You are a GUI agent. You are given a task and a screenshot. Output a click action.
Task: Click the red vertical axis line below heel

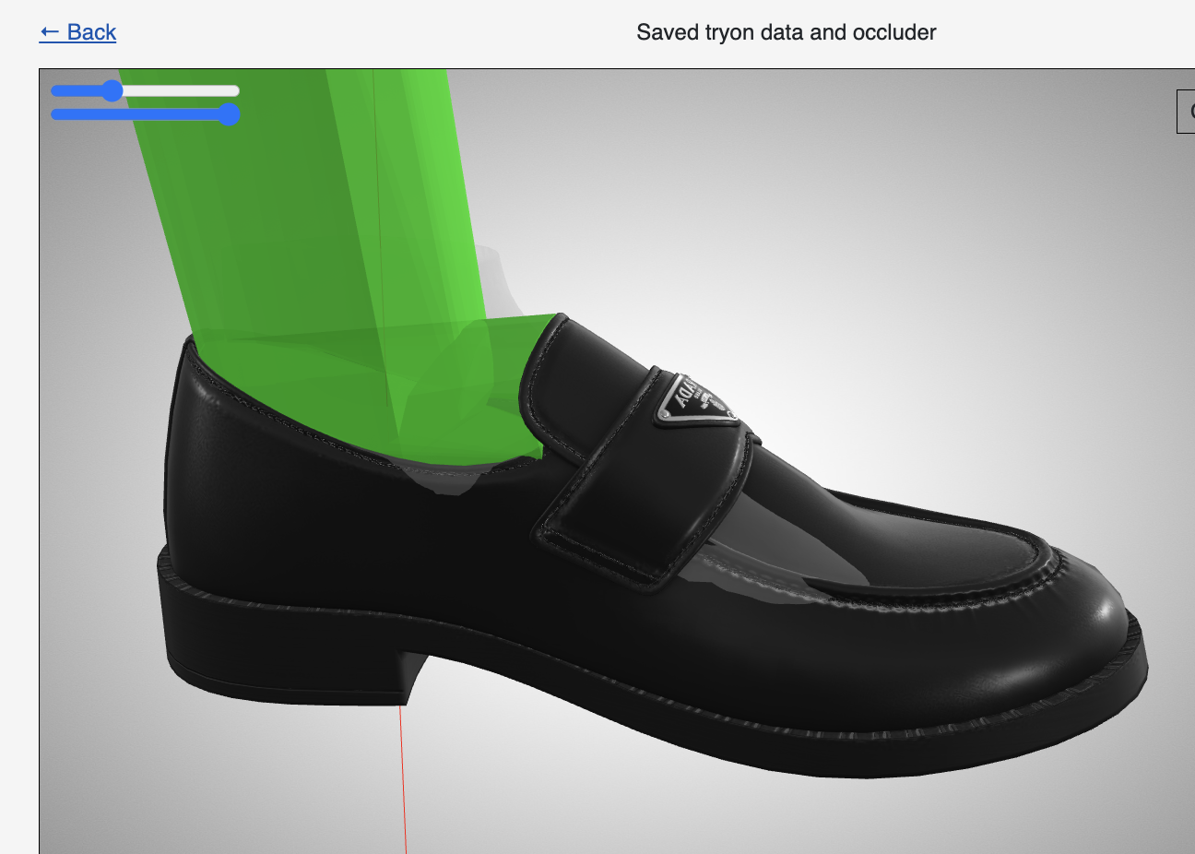tap(403, 784)
